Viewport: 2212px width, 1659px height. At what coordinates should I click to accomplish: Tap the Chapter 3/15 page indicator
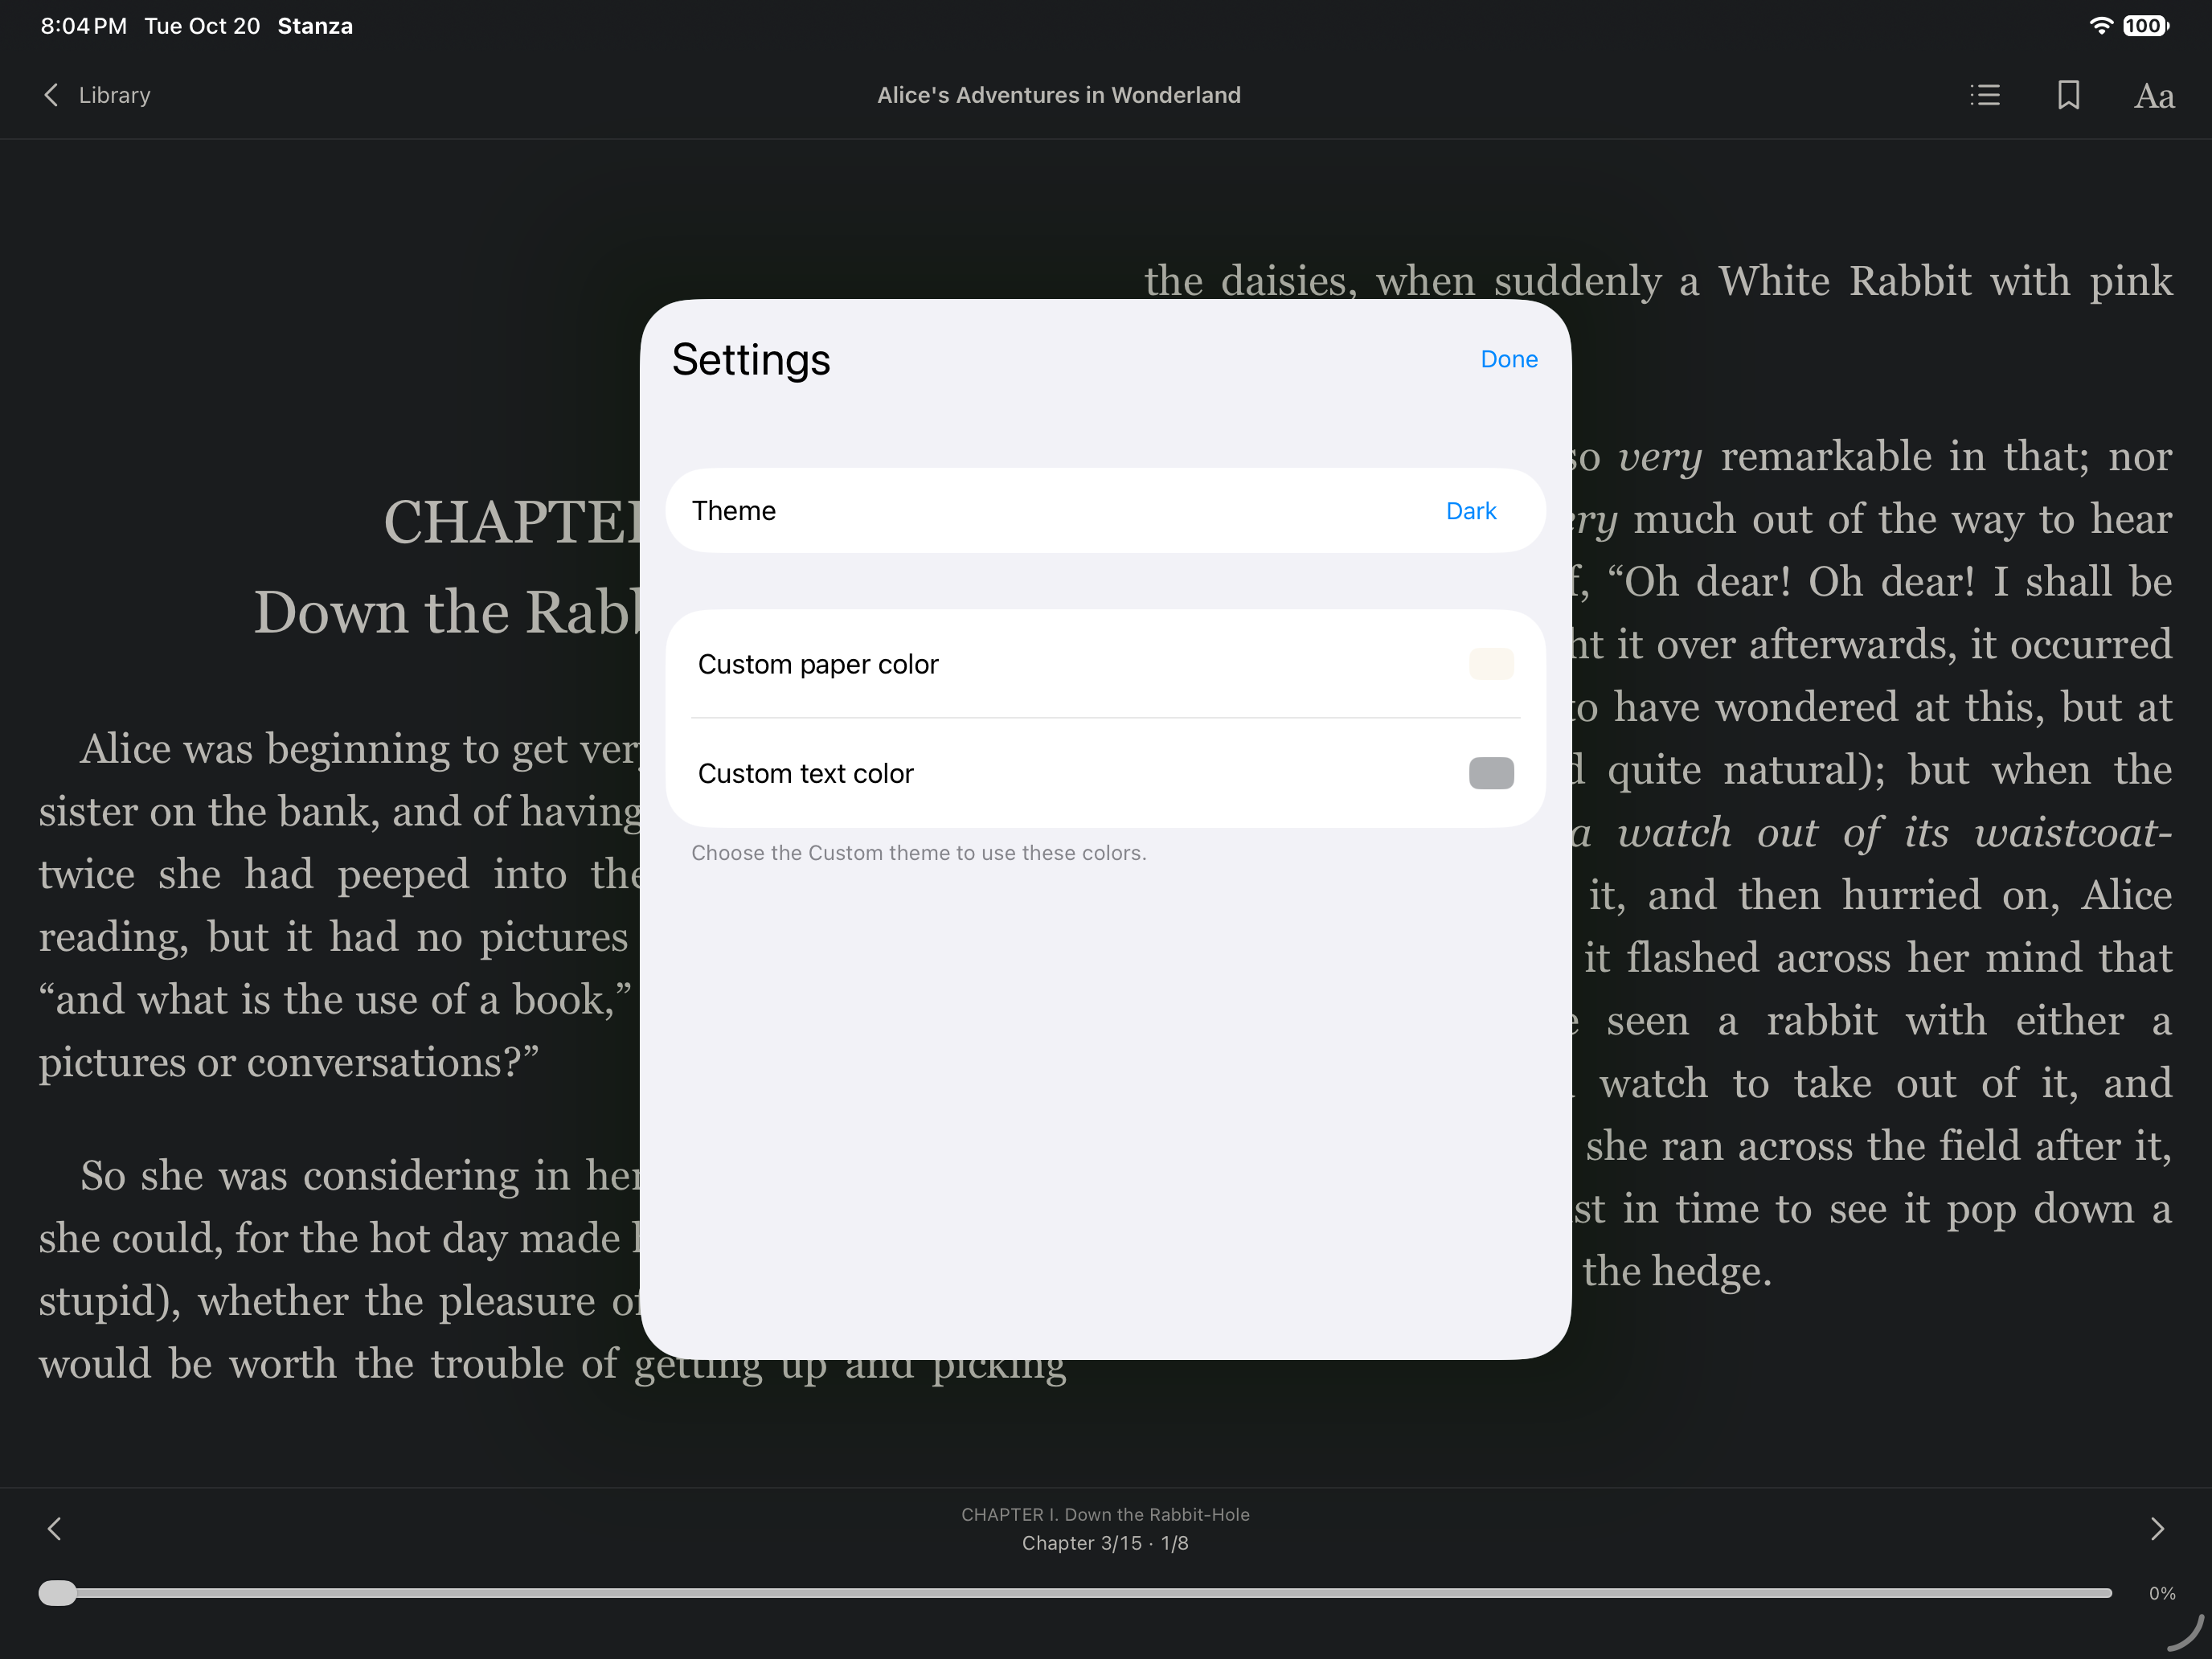[1105, 1543]
